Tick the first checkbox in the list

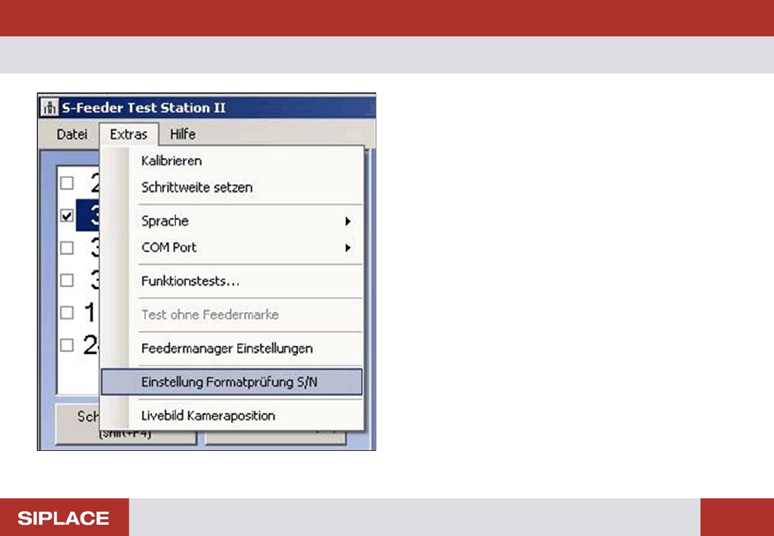point(66,183)
